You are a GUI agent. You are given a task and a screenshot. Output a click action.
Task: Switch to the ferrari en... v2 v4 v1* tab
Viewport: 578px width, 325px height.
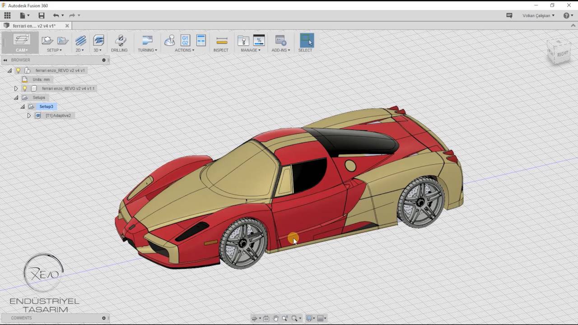pyautogui.click(x=34, y=26)
